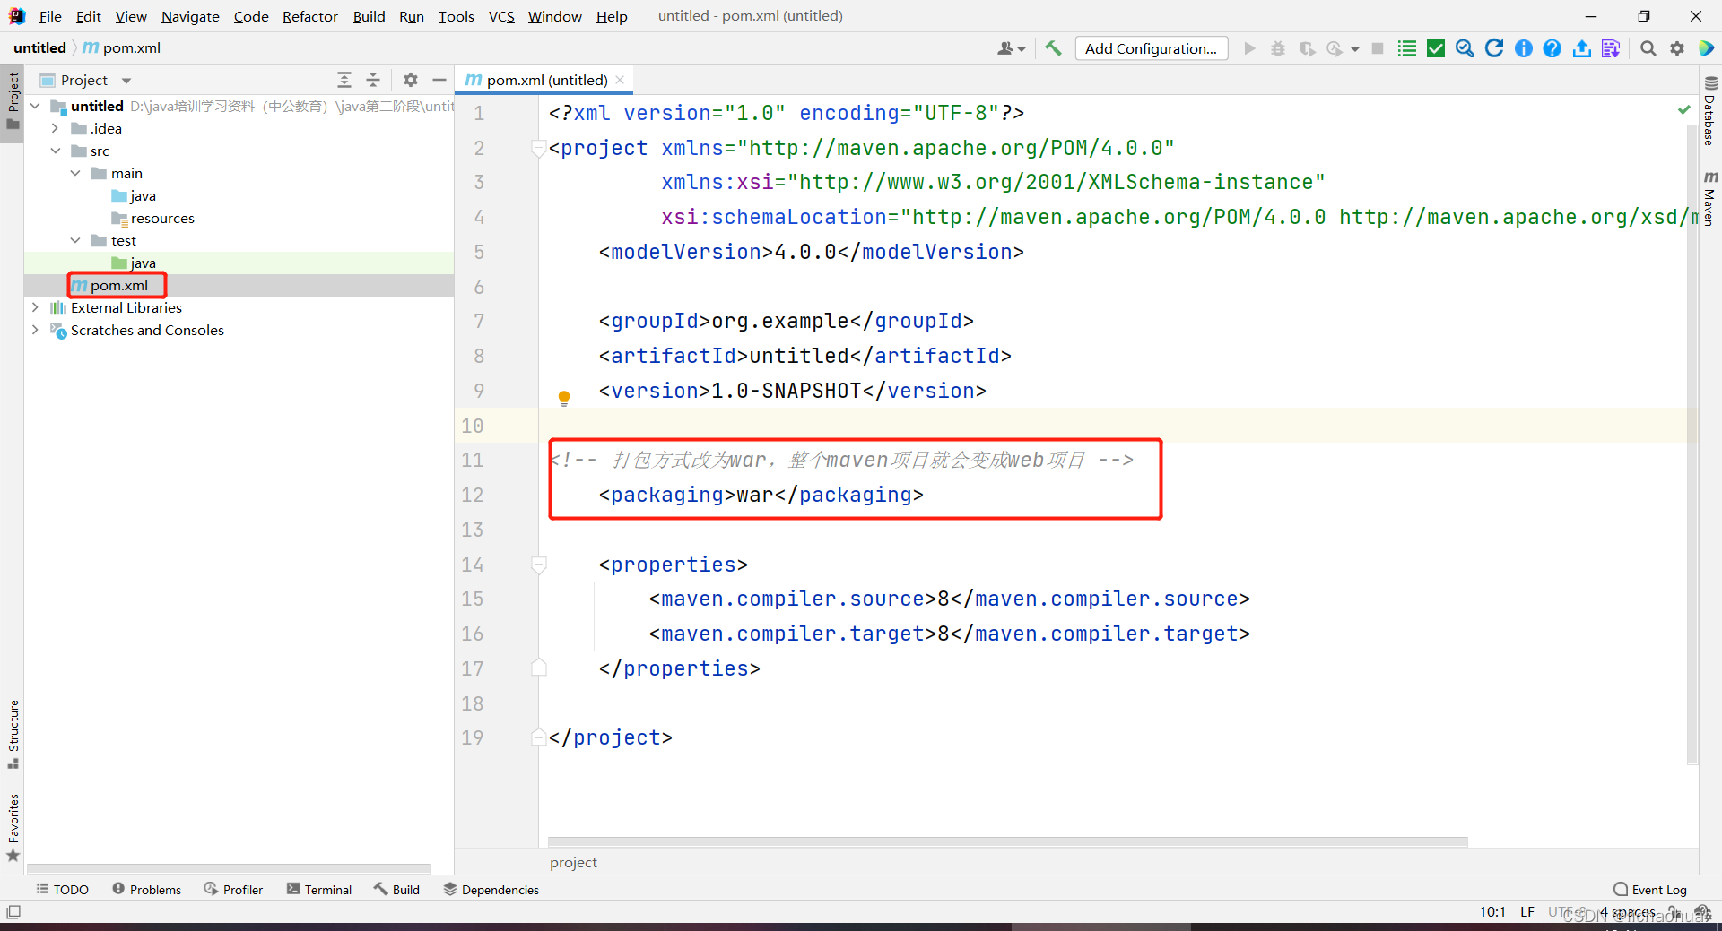The image size is (1722, 931).
Task: Click the editor horizontal scrollbar
Action: click(x=1008, y=841)
